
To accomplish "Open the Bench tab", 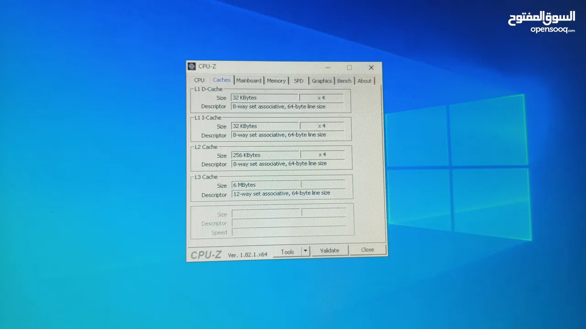I will pyautogui.click(x=344, y=81).
